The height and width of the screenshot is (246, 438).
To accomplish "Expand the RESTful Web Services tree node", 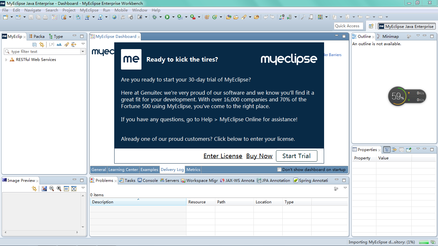I will pyautogui.click(x=6, y=60).
